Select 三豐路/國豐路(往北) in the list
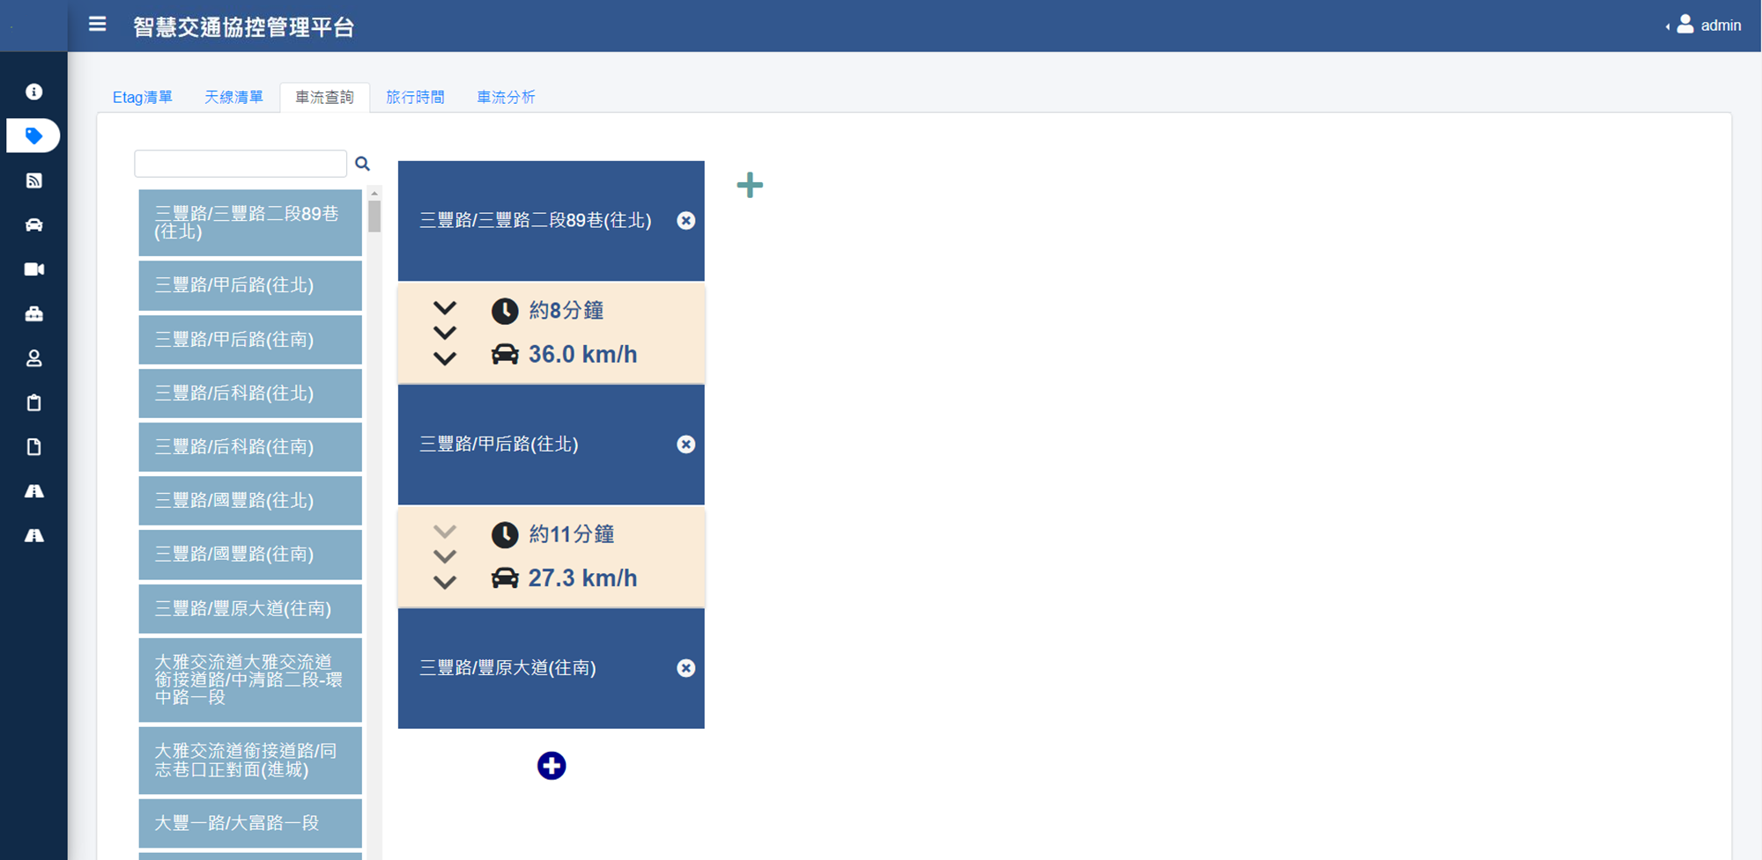This screenshot has width=1762, height=860. [250, 501]
